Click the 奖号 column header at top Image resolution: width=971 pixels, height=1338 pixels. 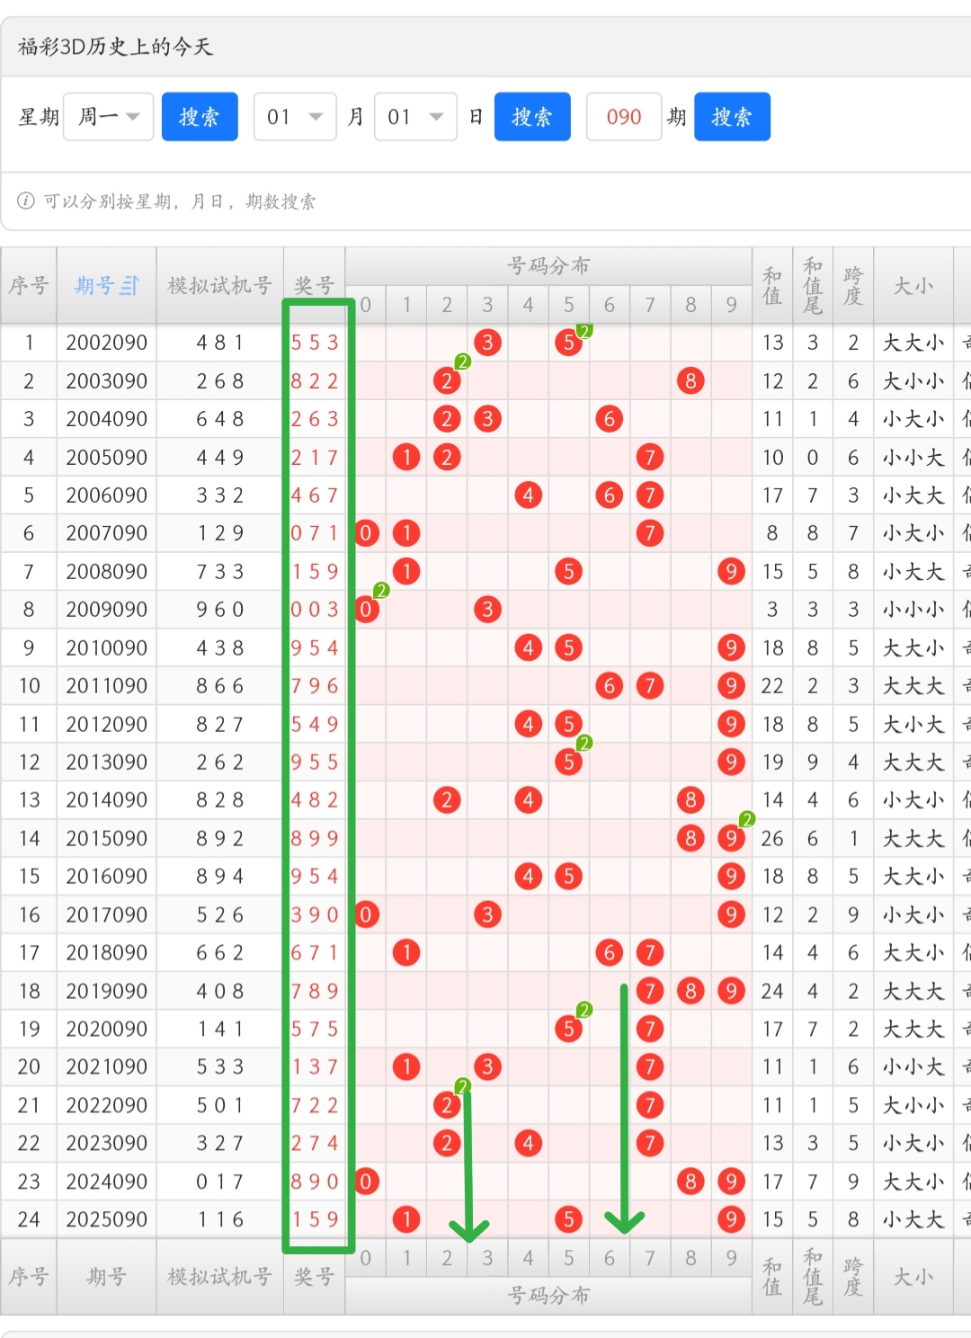tap(314, 286)
